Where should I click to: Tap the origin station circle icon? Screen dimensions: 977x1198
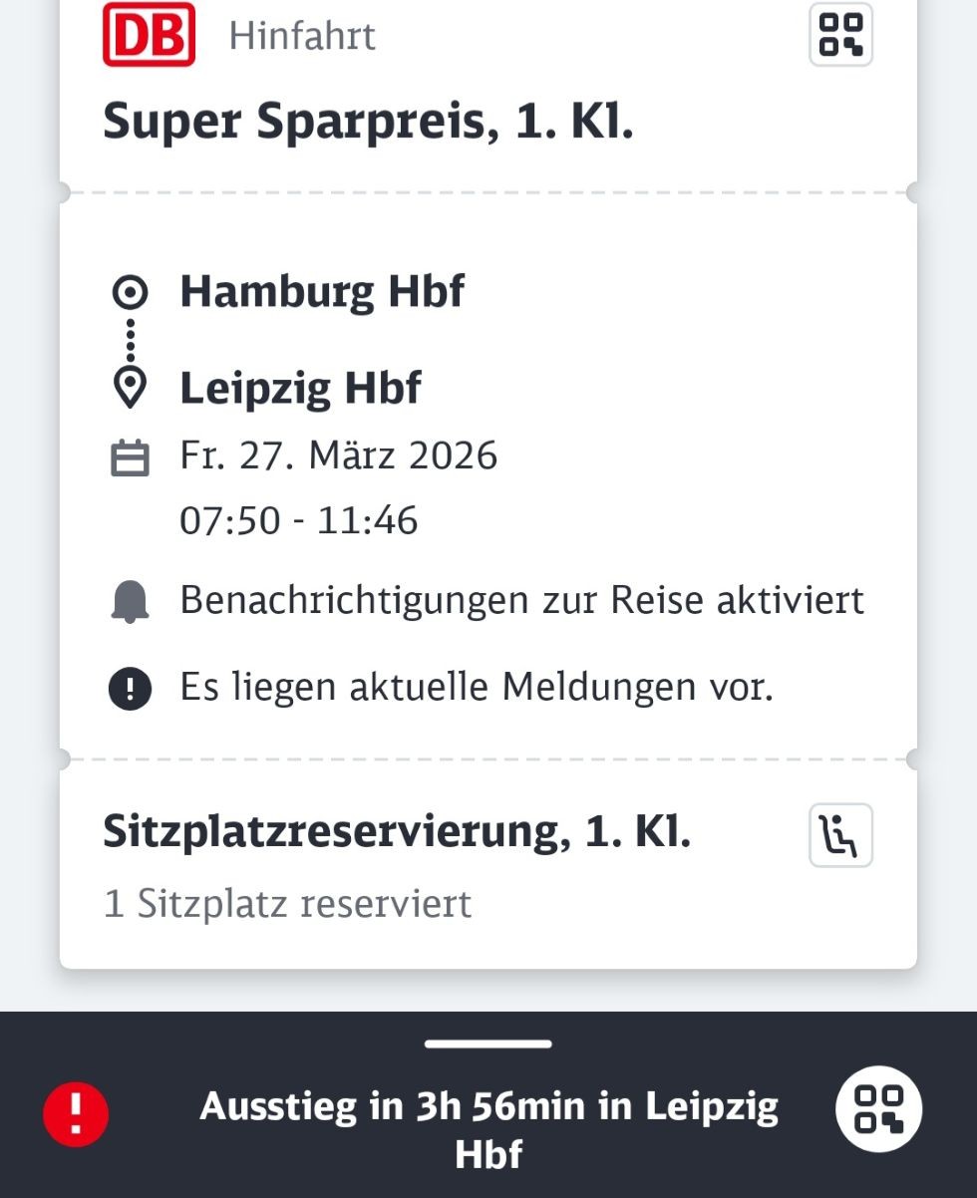(x=130, y=292)
